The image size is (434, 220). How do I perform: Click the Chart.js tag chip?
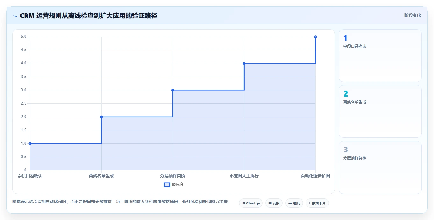(251, 203)
